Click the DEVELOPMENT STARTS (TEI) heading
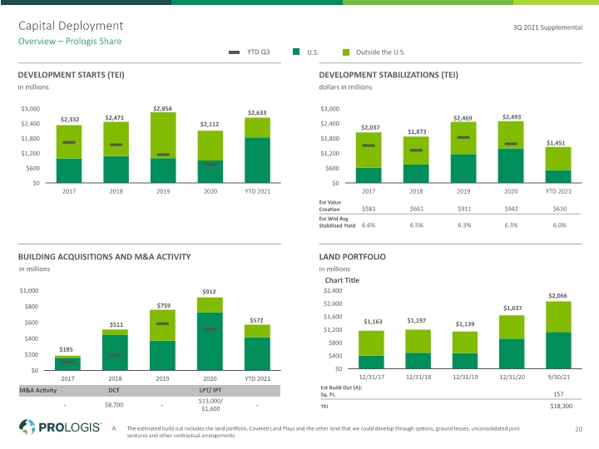 pyautogui.click(x=72, y=75)
